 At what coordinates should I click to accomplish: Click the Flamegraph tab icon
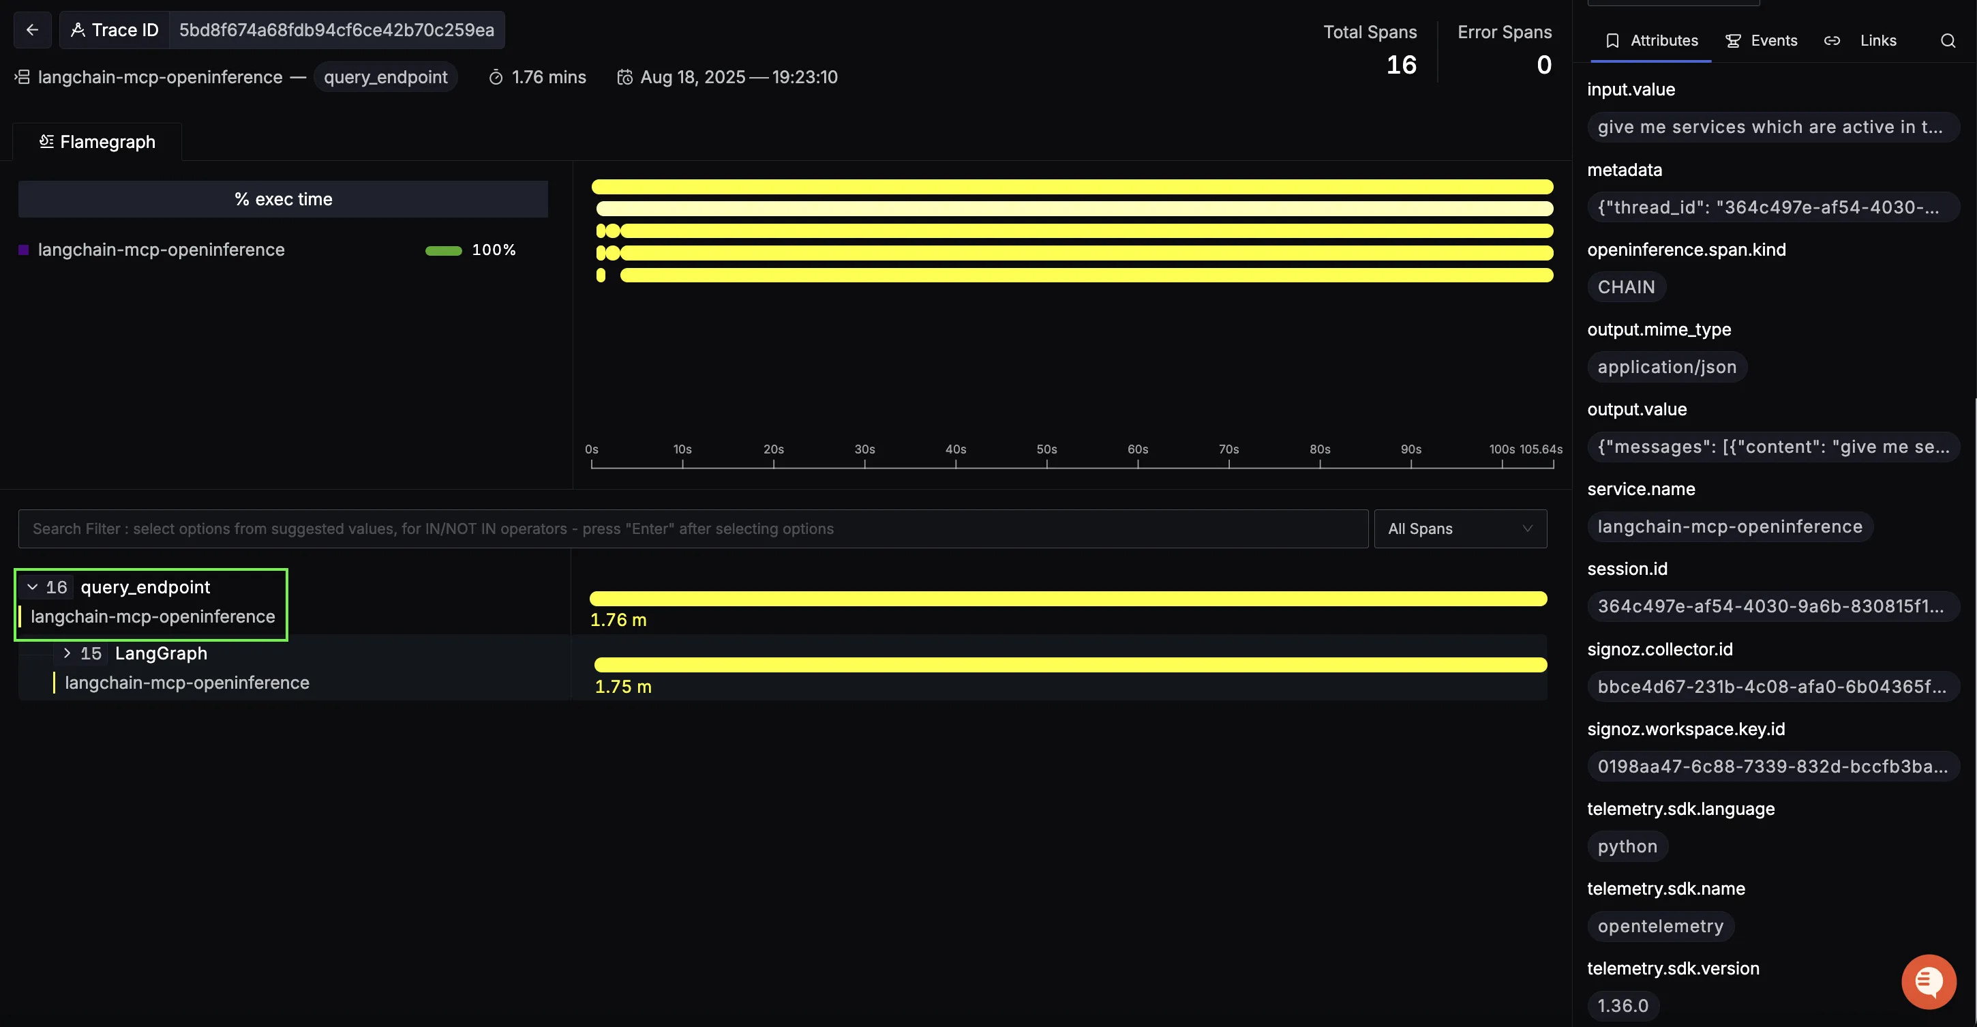(46, 142)
